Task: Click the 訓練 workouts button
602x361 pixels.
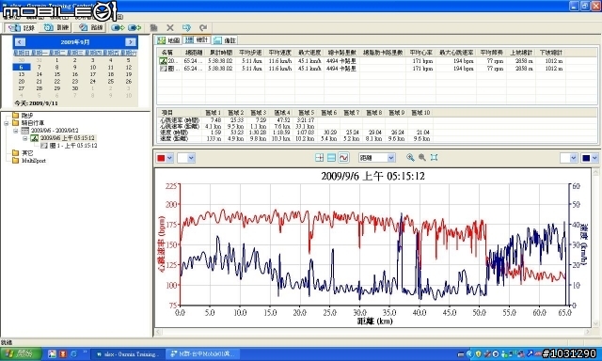Action: 56,27
